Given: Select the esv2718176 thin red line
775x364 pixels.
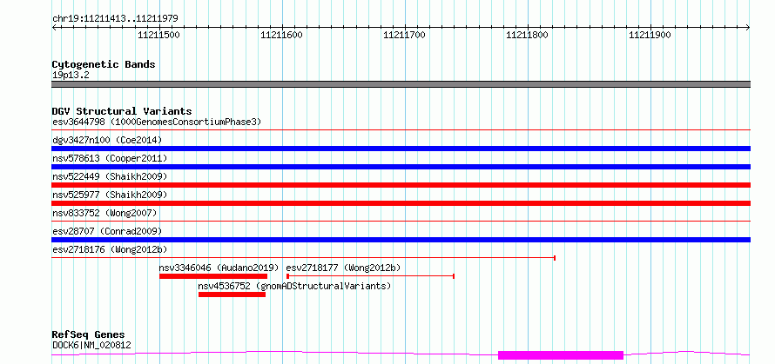Looking at the screenshot, I should point(304,257).
